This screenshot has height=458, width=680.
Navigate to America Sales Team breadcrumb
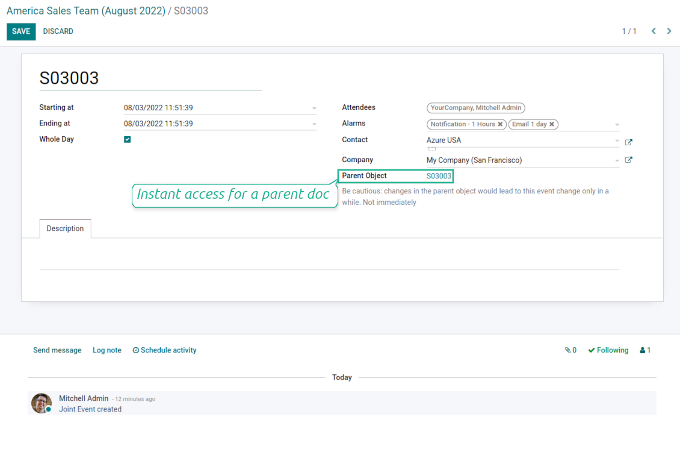click(85, 11)
